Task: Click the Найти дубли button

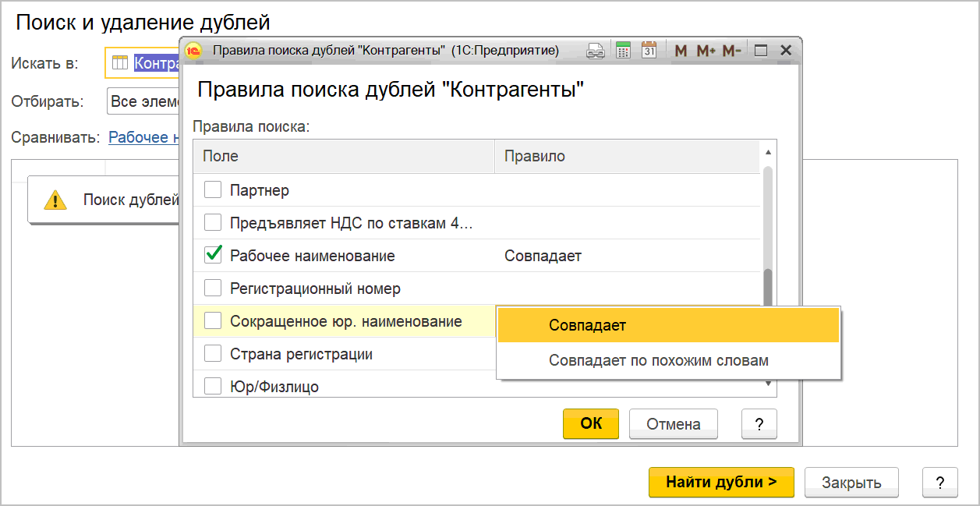Action: coord(720,482)
